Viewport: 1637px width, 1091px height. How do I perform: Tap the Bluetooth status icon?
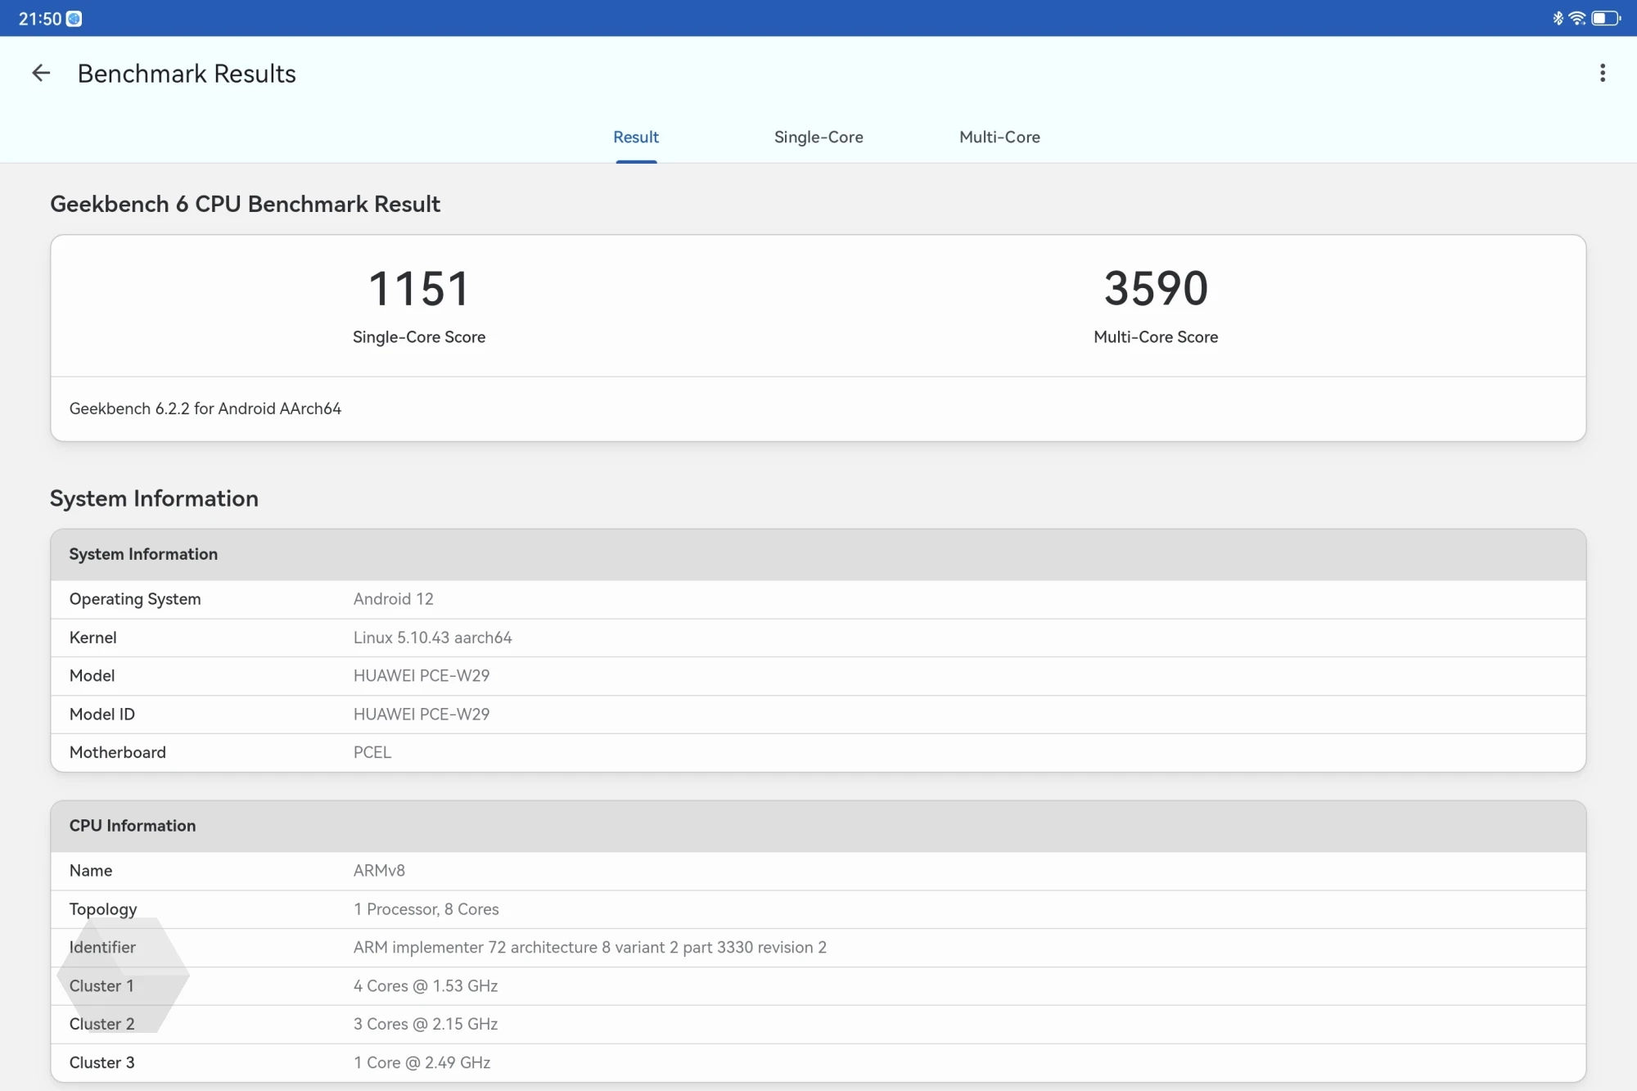pyautogui.click(x=1558, y=18)
